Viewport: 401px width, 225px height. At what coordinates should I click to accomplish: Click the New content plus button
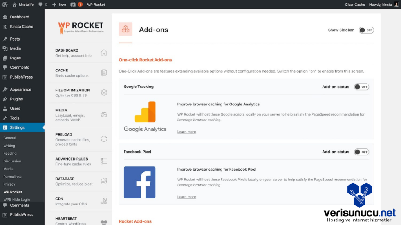[59, 4]
